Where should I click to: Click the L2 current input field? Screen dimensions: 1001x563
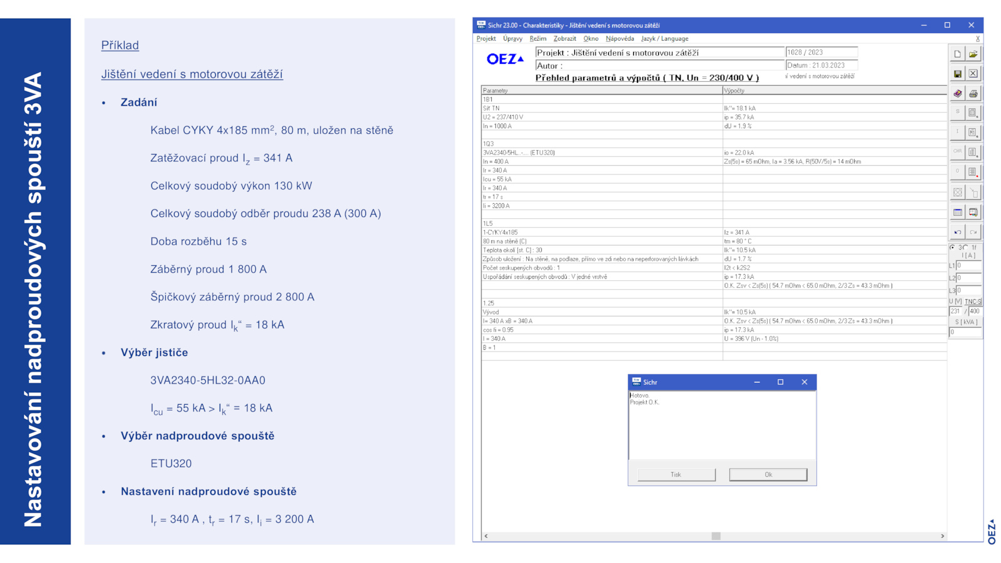tap(968, 278)
